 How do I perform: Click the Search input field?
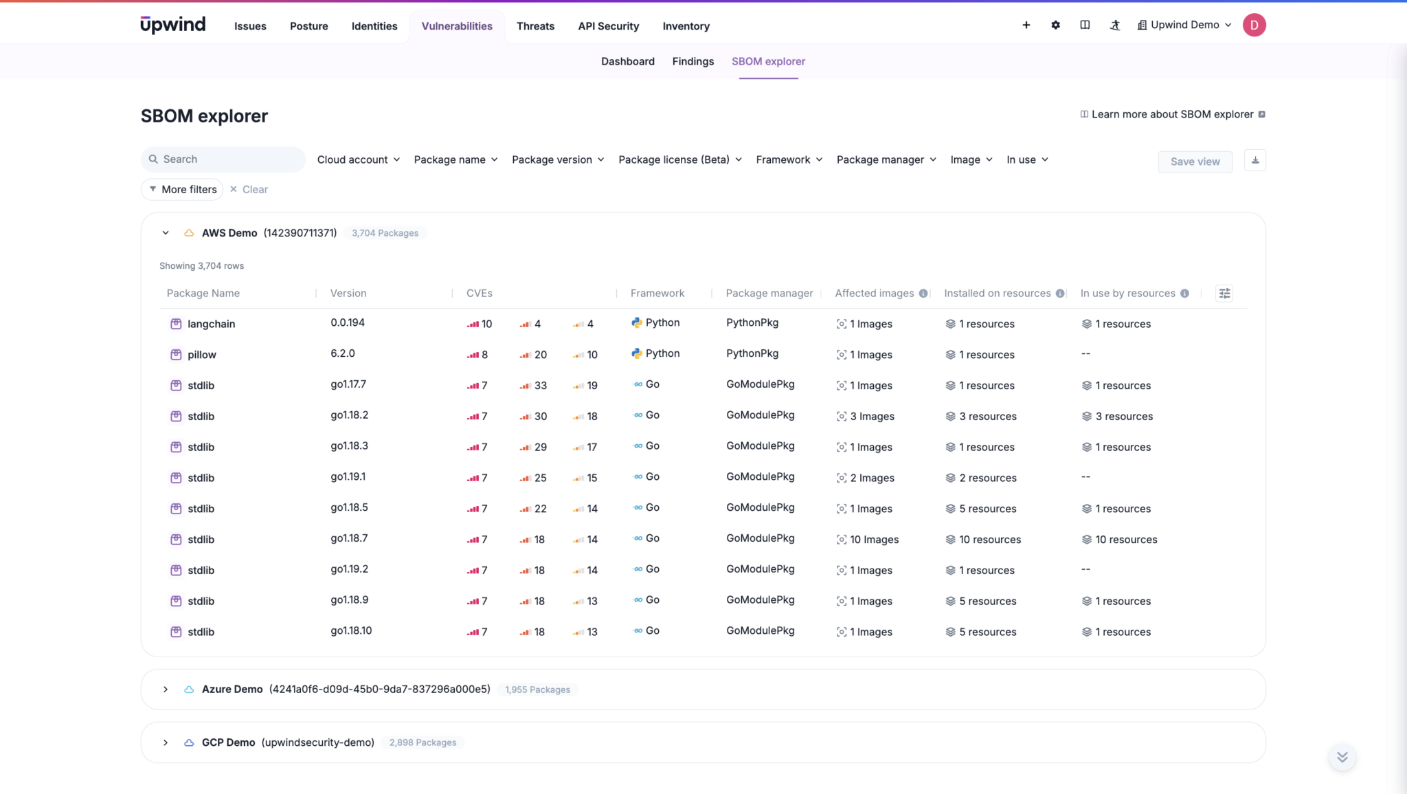click(223, 159)
